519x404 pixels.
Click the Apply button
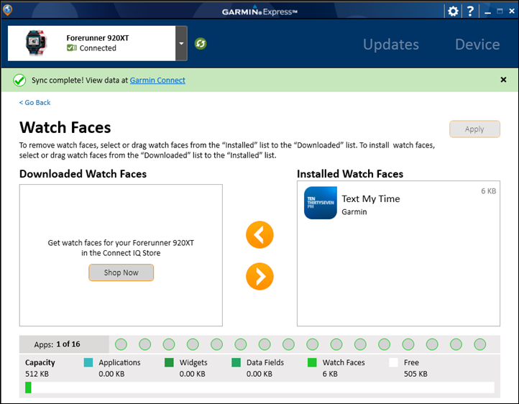tap(474, 129)
